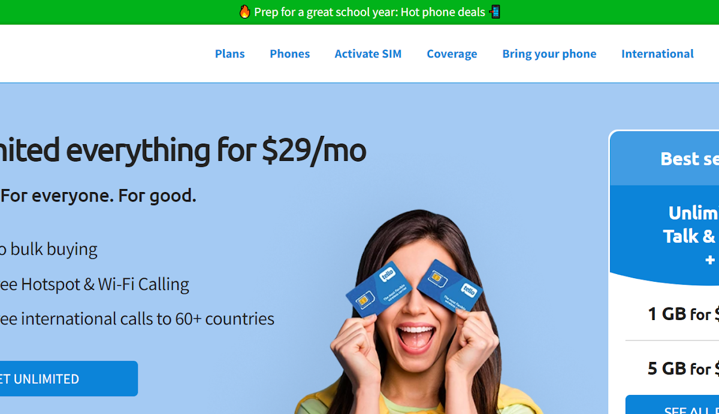Select the 1 GB plan row
Image resolution: width=719 pixels, height=414 pixels.
pos(672,313)
